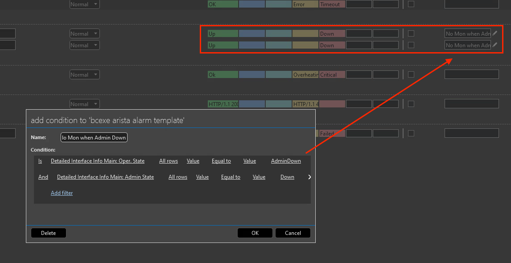Click the Add filter link
511x263 pixels.
point(62,193)
